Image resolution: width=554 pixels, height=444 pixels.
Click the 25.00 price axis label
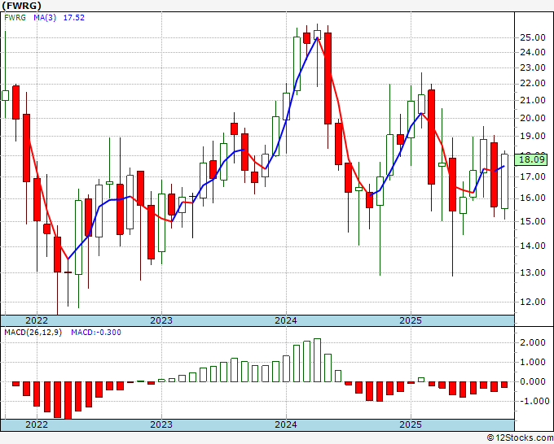533,37
